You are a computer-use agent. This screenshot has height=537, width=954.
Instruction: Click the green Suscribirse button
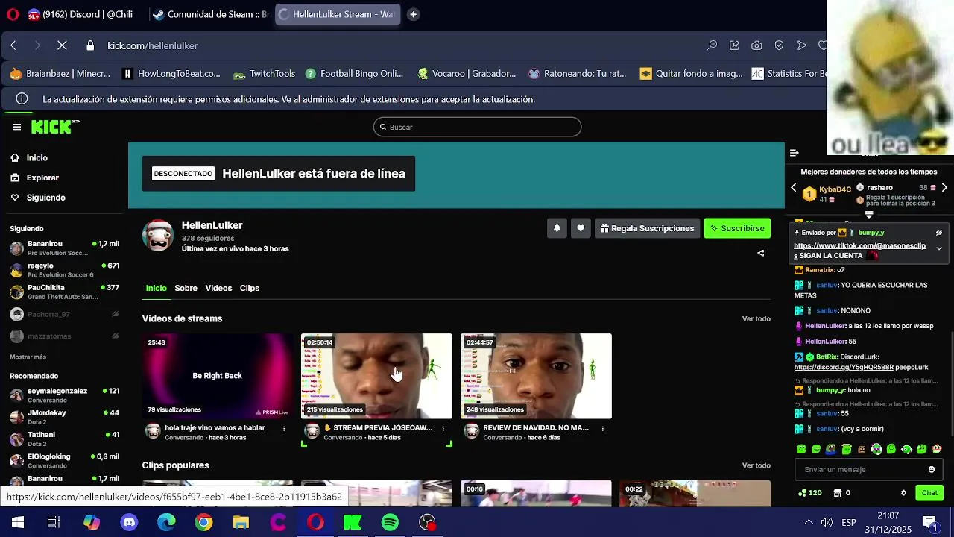coord(737,229)
